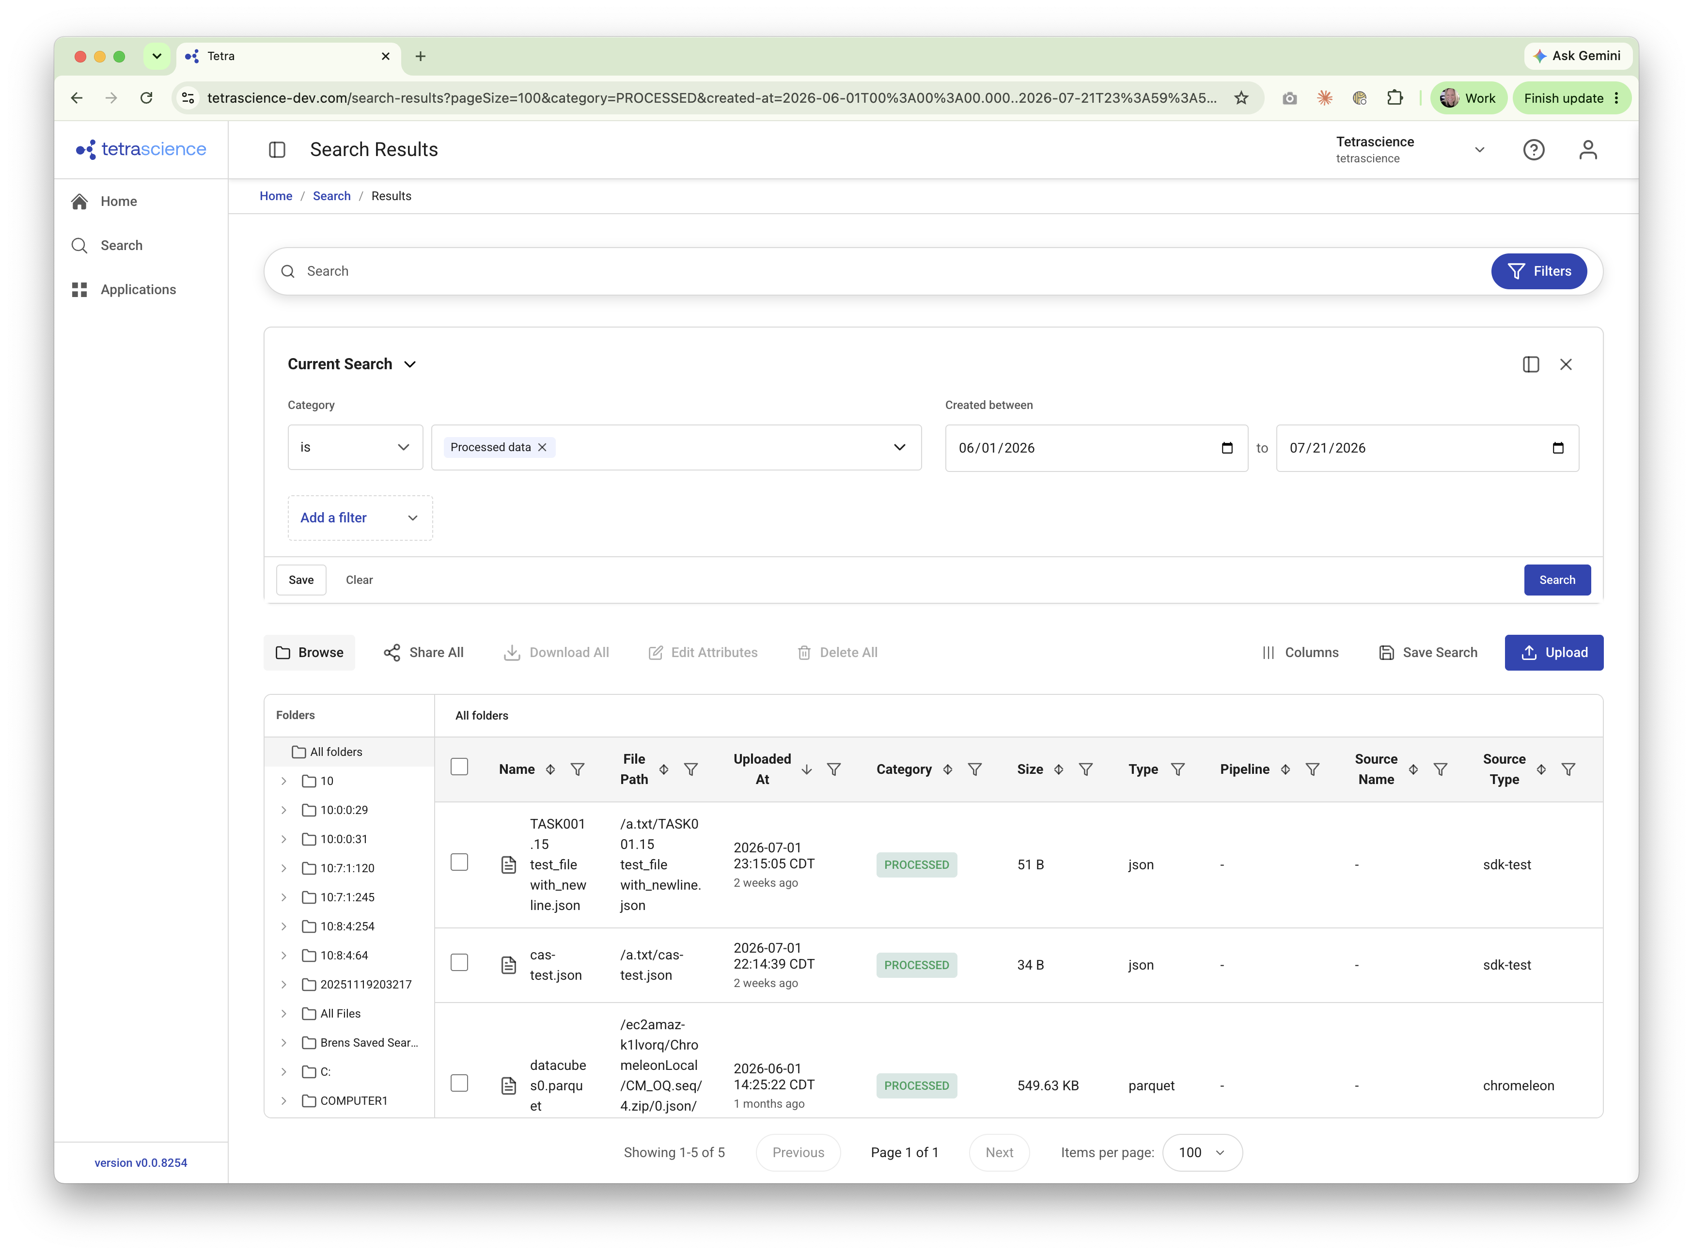Image resolution: width=1693 pixels, height=1255 pixels.
Task: Open the calendar icon for 06/01/2026 date
Action: pos(1227,448)
